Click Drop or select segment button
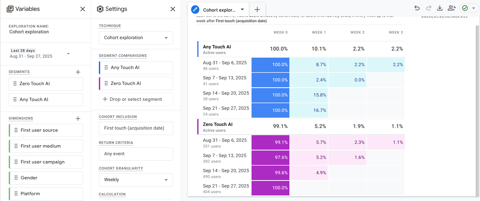480x201 pixels. [x=136, y=99]
